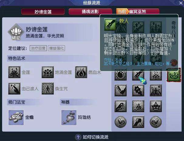Image resolution: width=184 pixels, height=141 pixels.
Task: Switch to the 摄魂迷影 school tab
Action: pos(90,12)
